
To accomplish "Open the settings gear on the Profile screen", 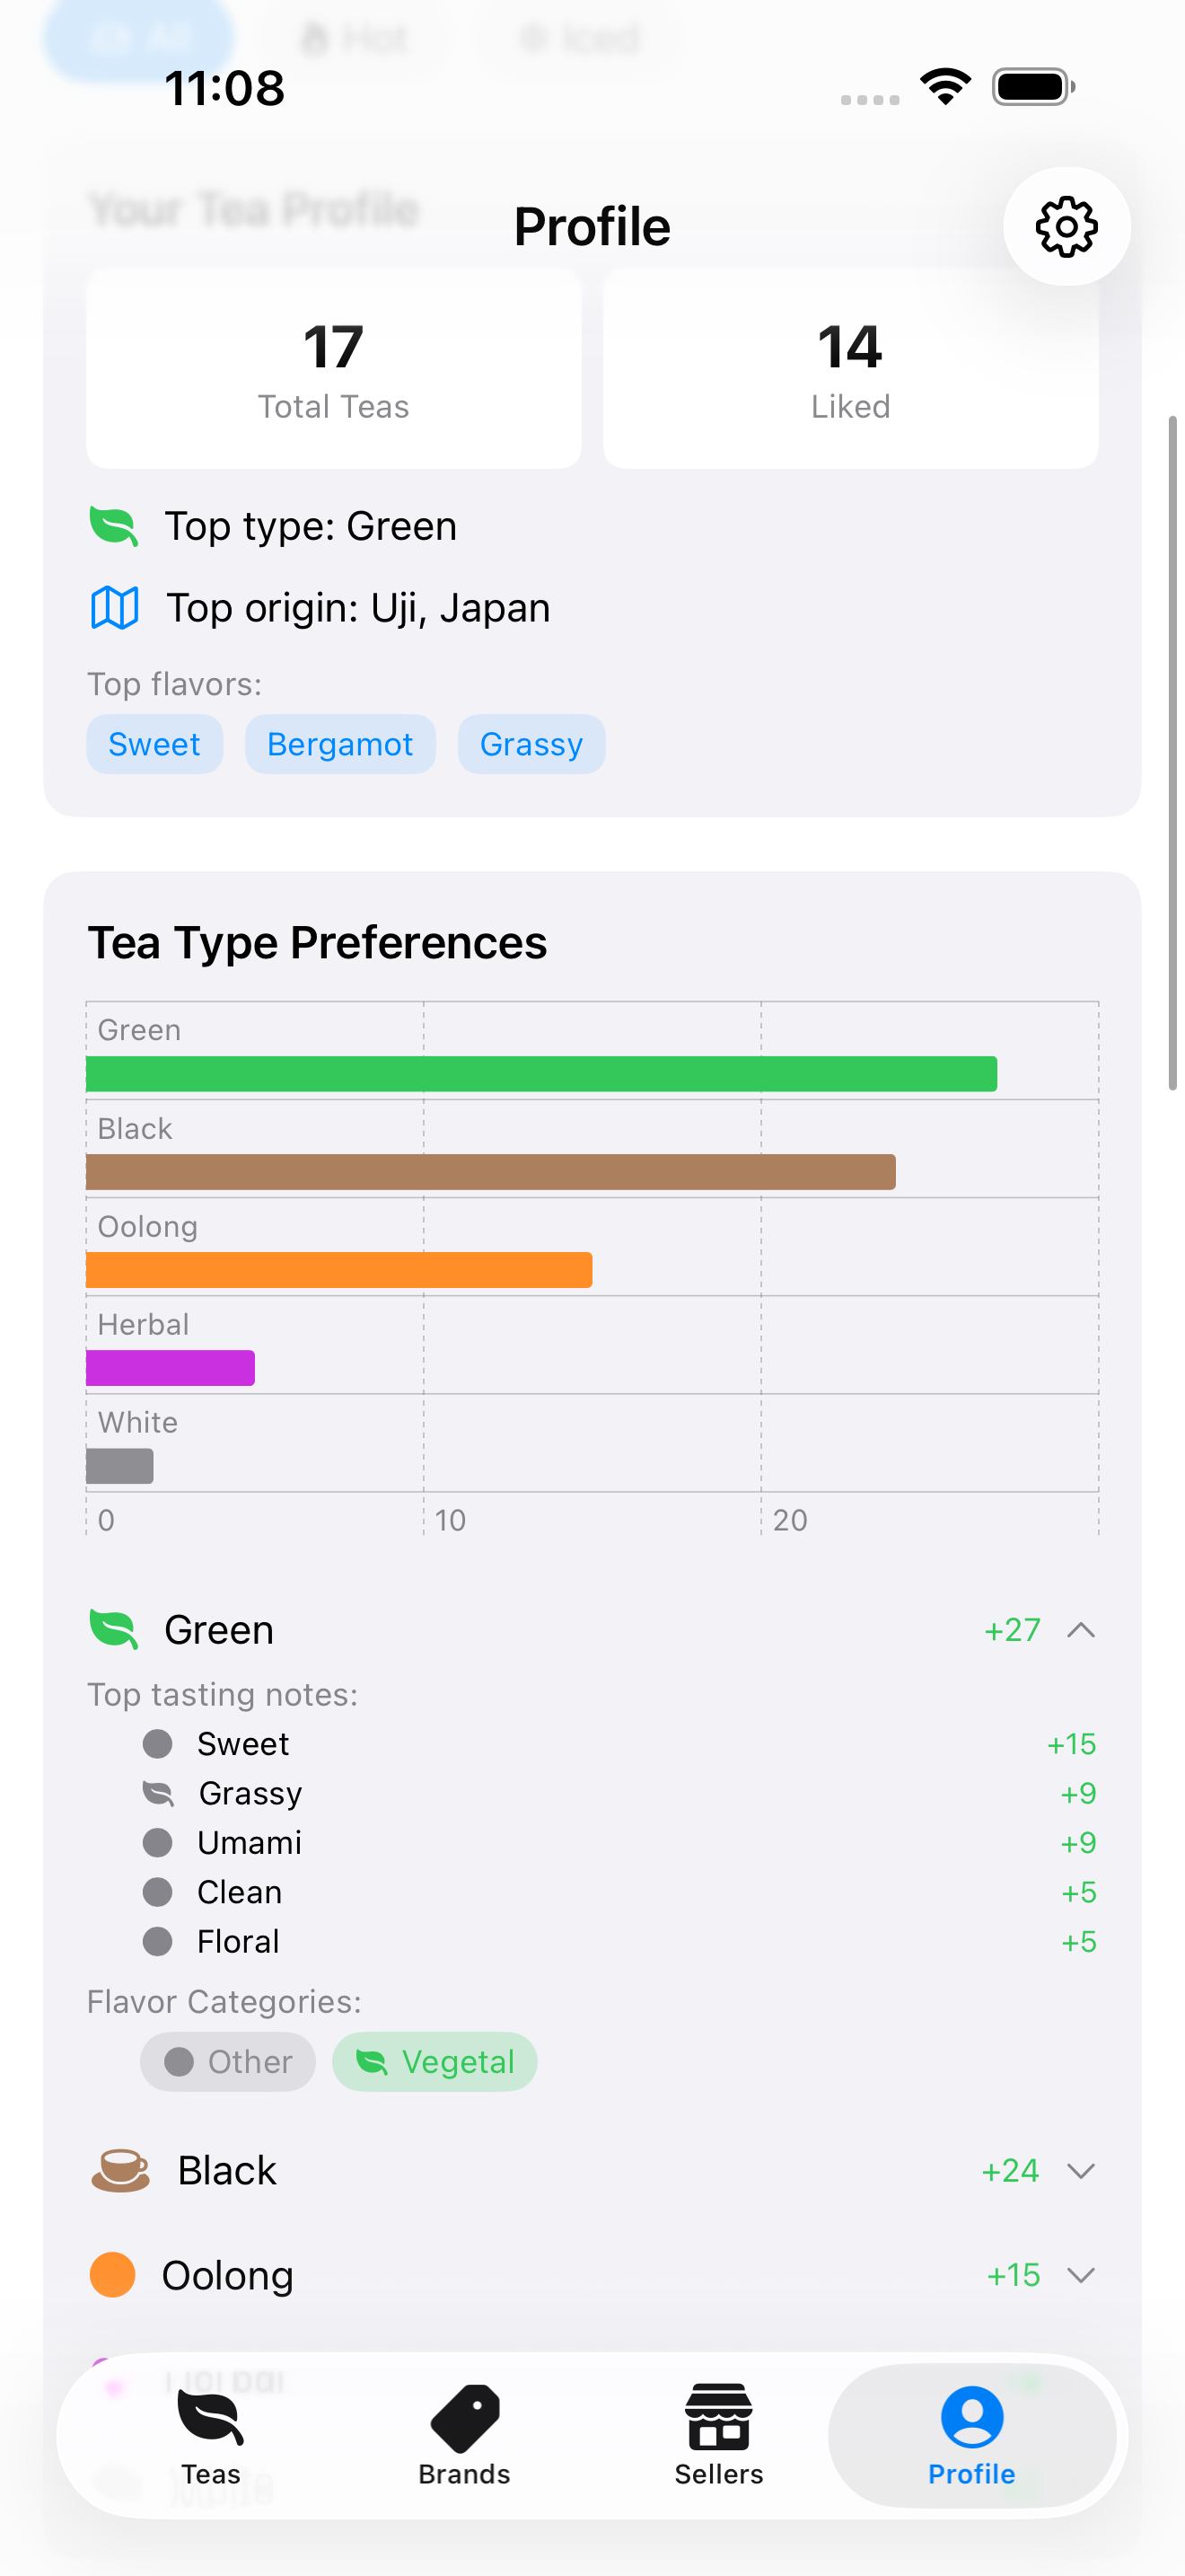I will (x=1066, y=226).
